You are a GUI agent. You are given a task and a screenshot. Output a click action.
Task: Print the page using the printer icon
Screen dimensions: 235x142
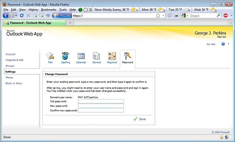[x=176, y=15]
